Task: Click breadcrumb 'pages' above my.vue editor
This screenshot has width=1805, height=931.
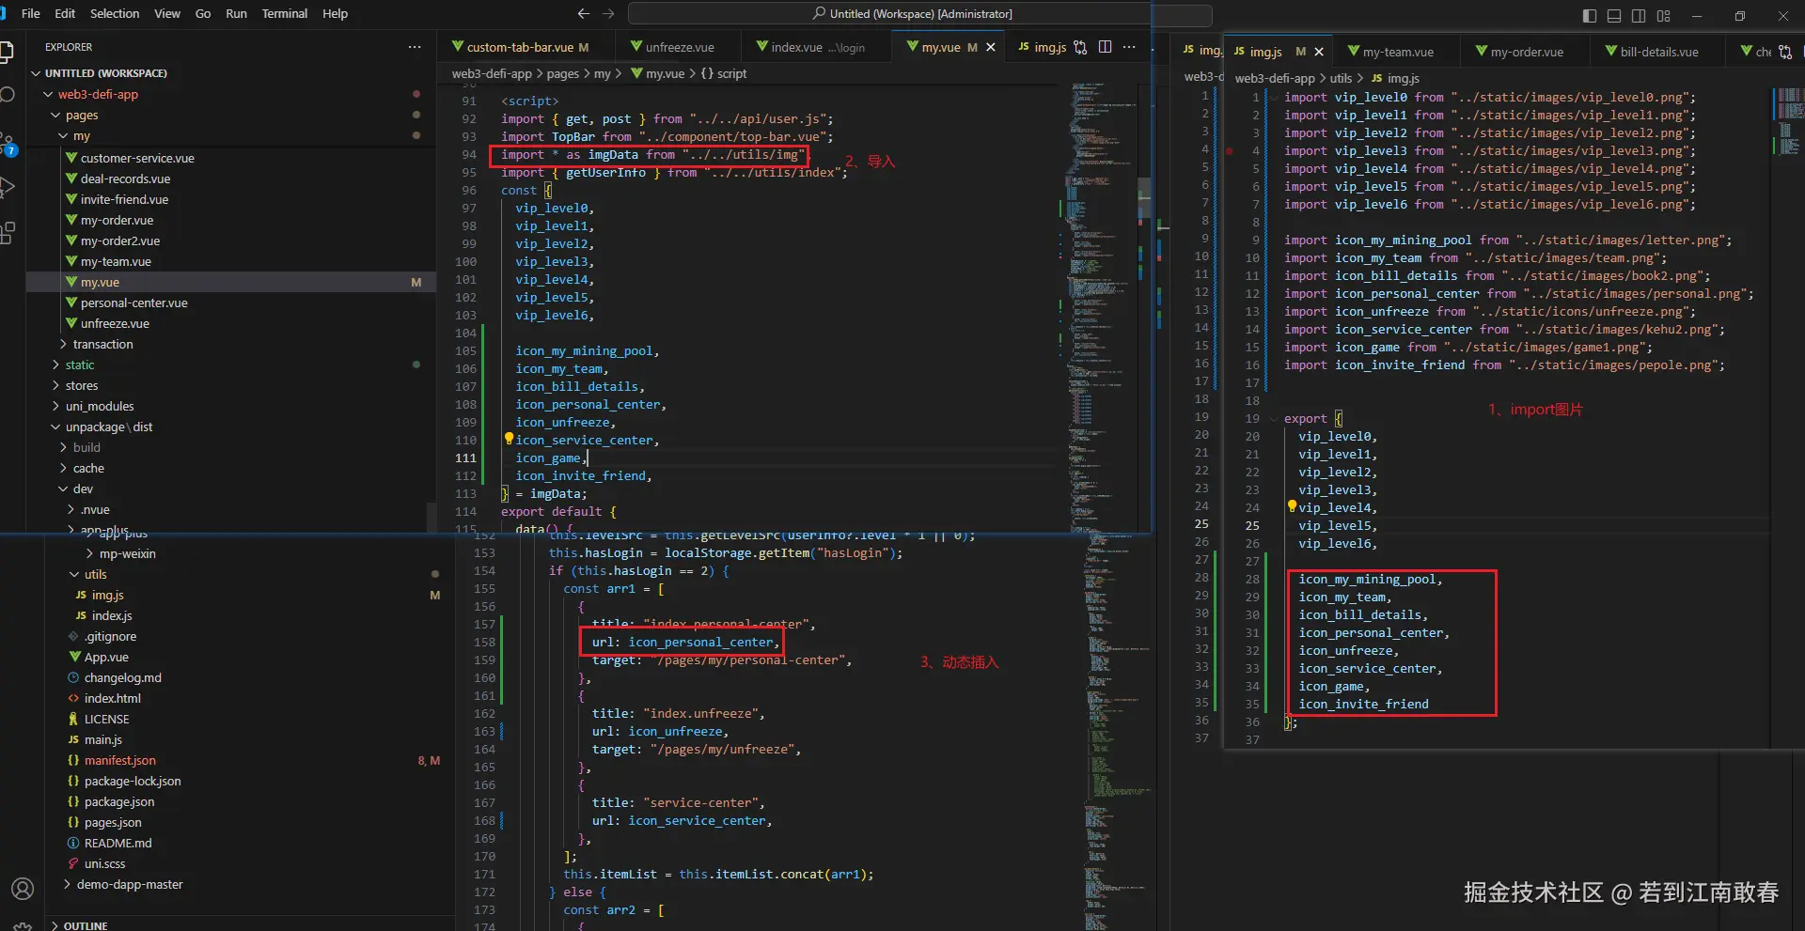Action: [x=562, y=73]
